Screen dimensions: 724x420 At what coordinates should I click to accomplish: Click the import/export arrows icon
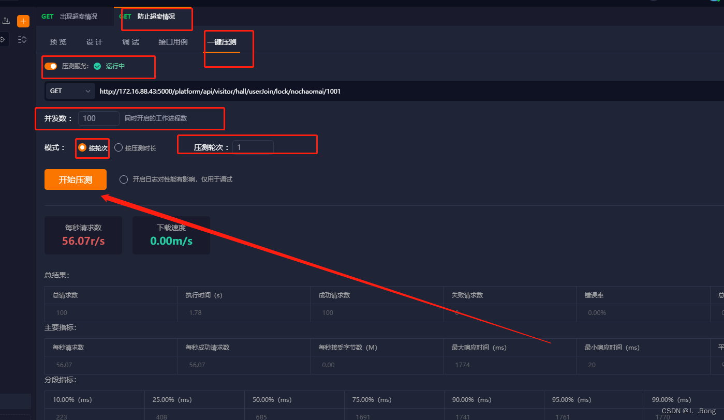point(6,21)
